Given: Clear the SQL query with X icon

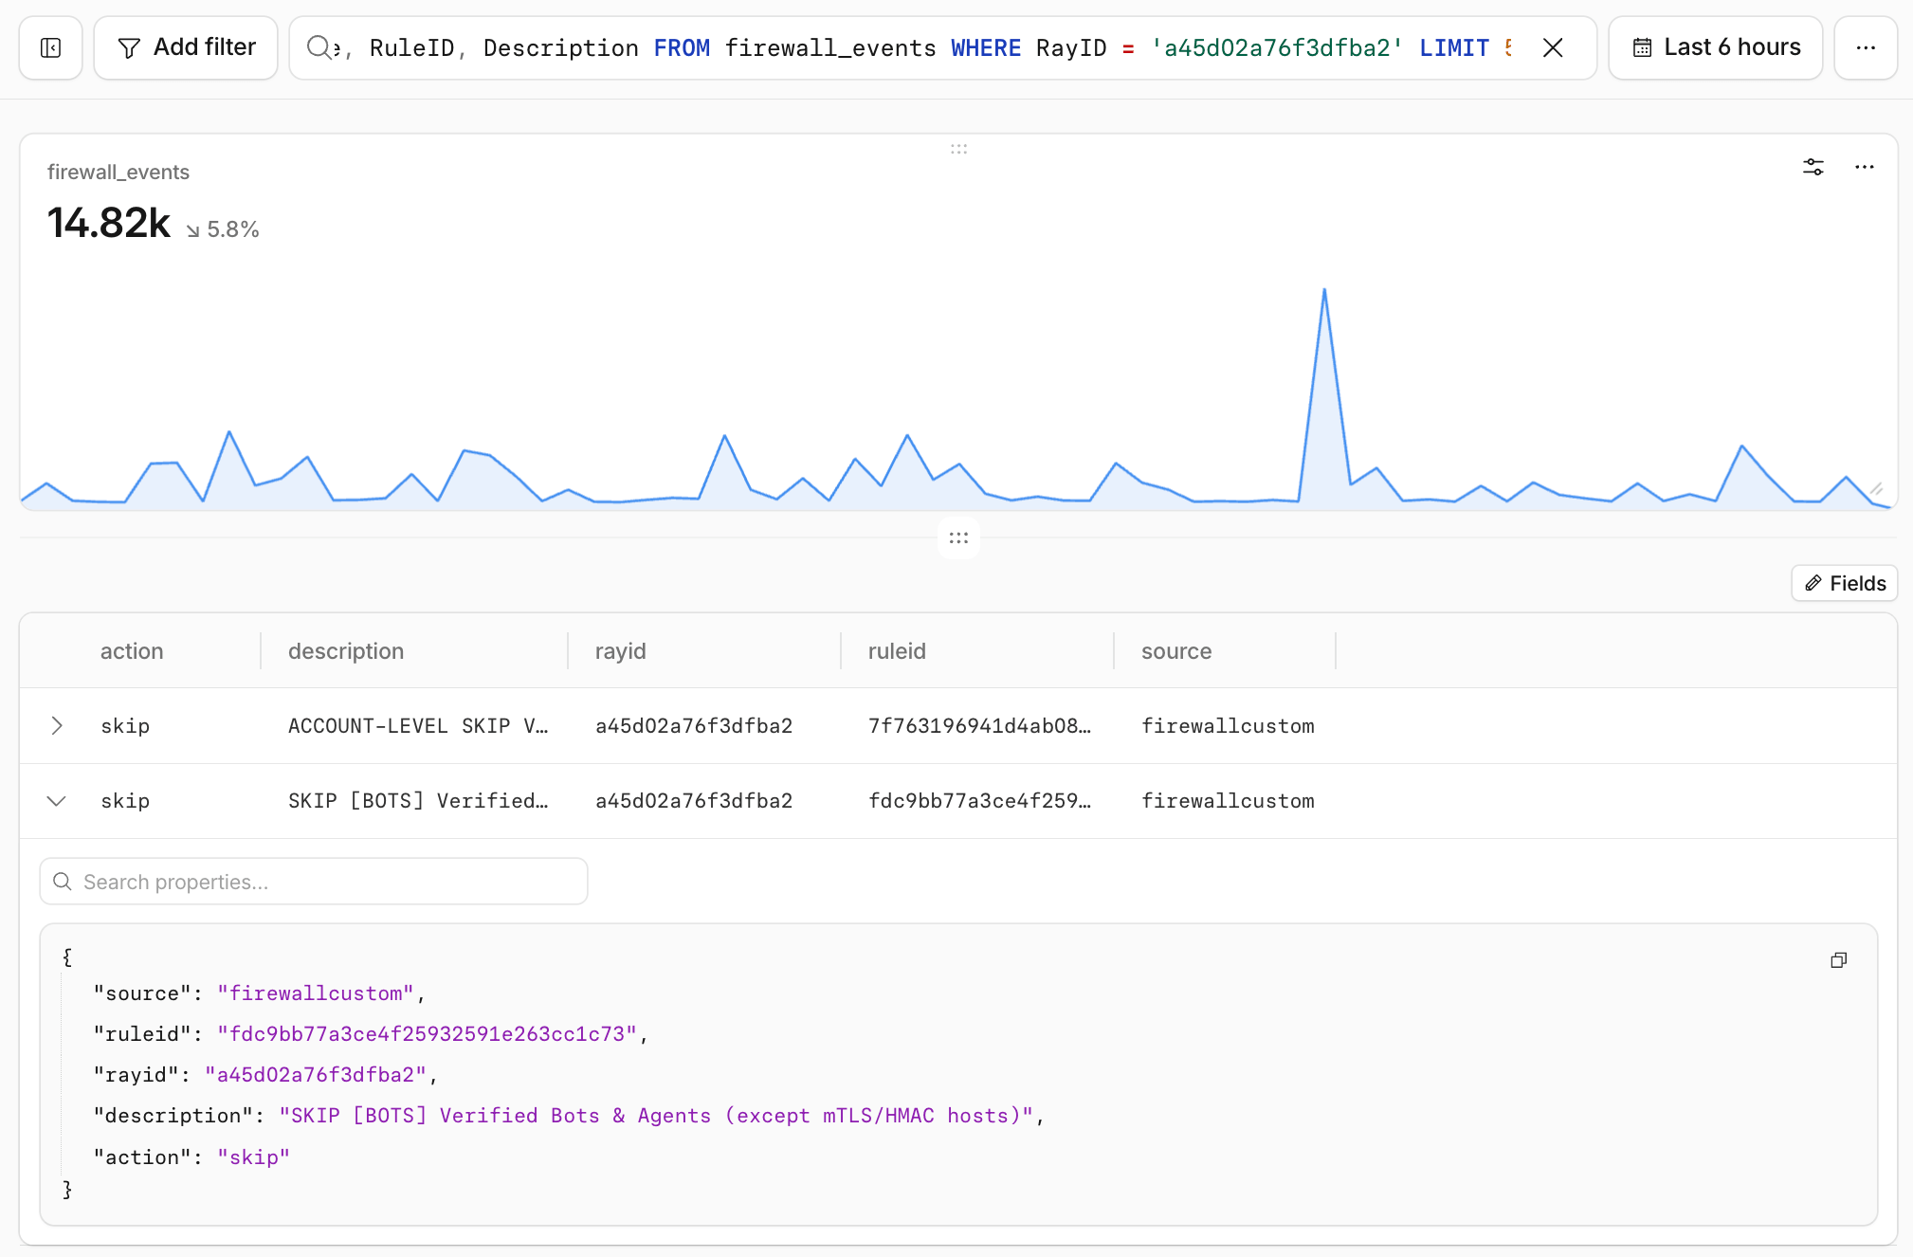Looking at the screenshot, I should [1553, 47].
